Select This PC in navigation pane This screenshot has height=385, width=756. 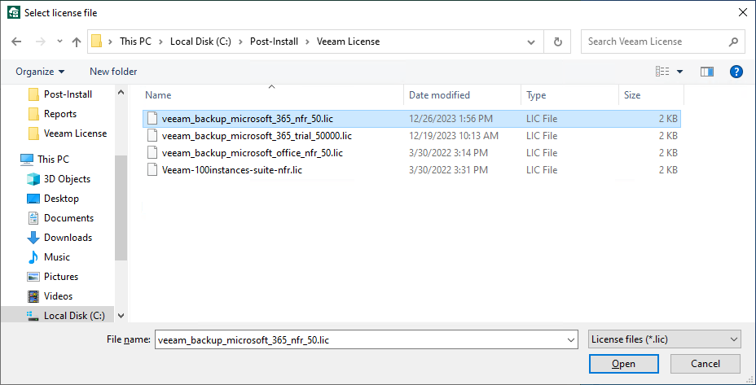[x=45, y=159]
